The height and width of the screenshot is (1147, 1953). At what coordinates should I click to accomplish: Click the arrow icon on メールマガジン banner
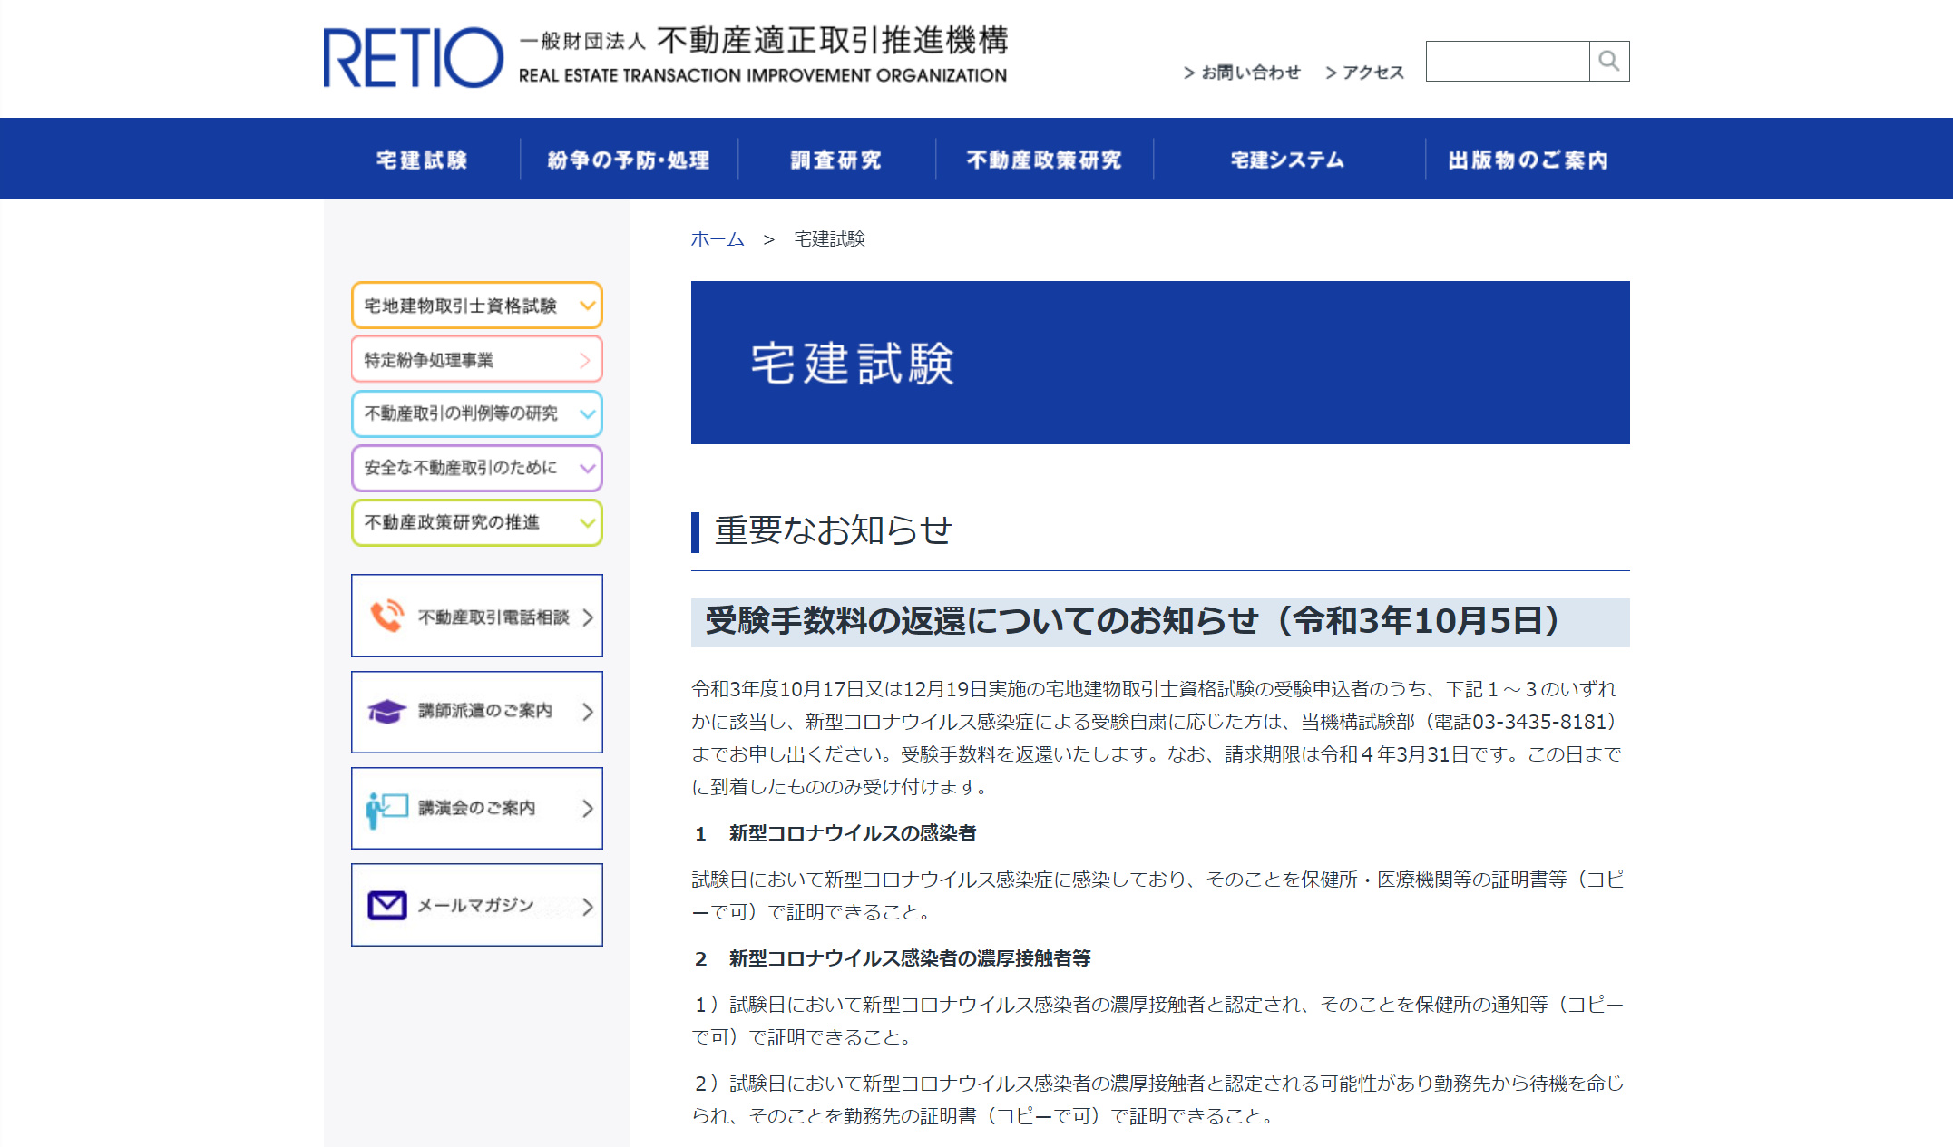coord(588,903)
